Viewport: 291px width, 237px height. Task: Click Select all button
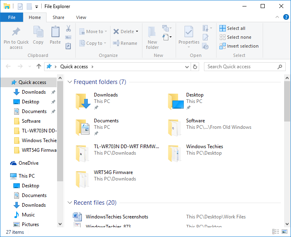point(232,28)
